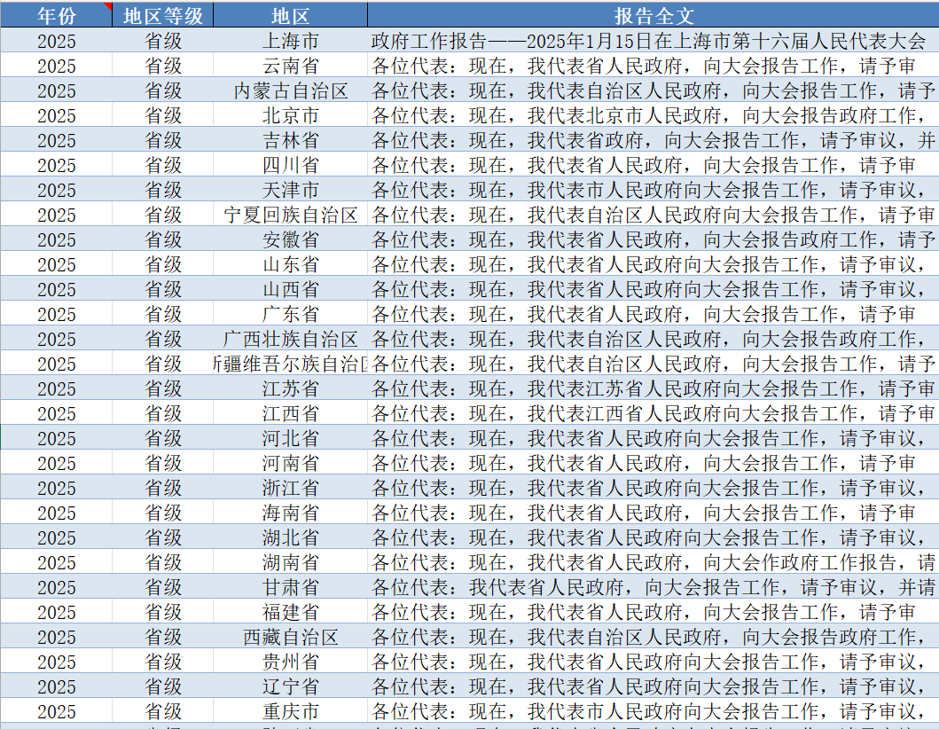
Task: Select the report text cell for 湖南省
Action: click(x=653, y=562)
